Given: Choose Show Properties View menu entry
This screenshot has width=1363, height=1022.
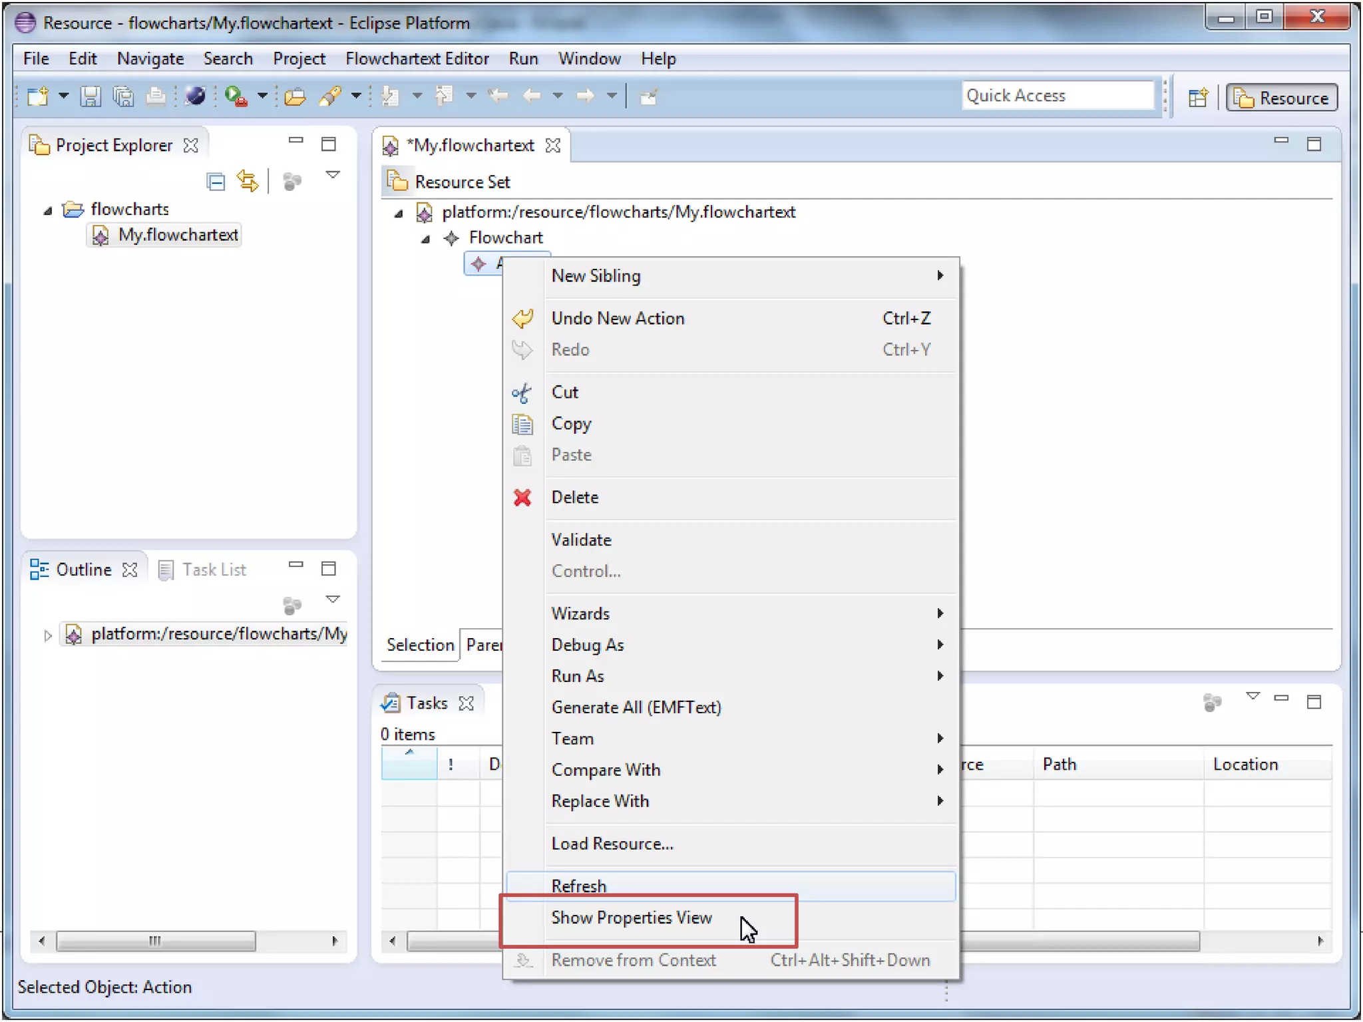Looking at the screenshot, I should tap(632, 918).
